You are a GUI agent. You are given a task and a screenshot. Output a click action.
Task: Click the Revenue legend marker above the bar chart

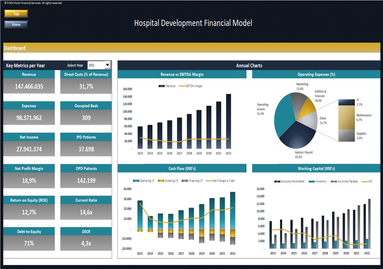coord(162,85)
